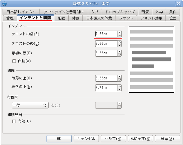183x145 pixels.
Task: Decrease テキストの後 value with down arrow
Action: pyautogui.click(x=119, y=45)
